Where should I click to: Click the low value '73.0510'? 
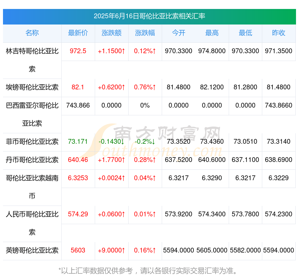pyautogui.click(x=245, y=141)
